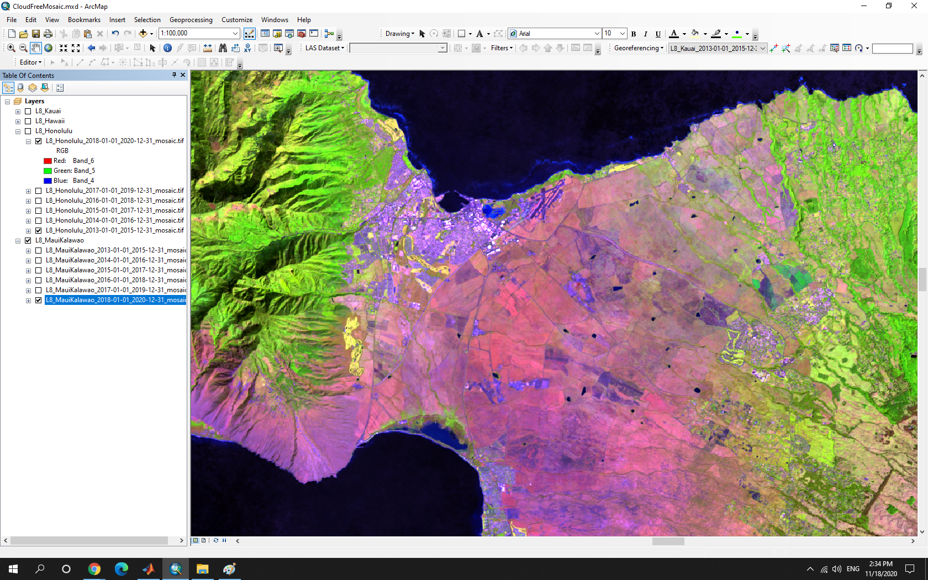
Task: Toggle off L8_MauiKalawao_2018-01-01_2020-12-31 layer visibility
Action: pos(39,300)
